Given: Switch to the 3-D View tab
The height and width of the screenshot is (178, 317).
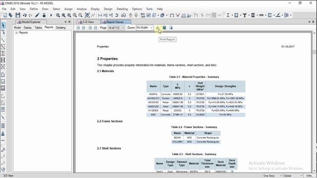Looking at the screenshot, I should click(x=88, y=22).
